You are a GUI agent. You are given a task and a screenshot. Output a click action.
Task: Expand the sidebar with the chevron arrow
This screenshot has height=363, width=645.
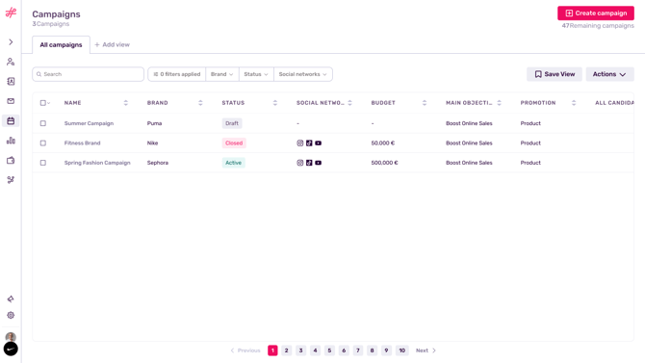[x=11, y=42]
